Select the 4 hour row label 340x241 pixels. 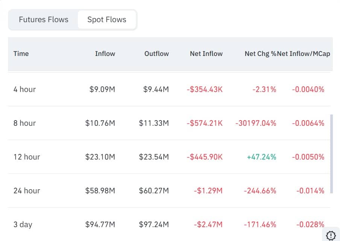pyautogui.click(x=24, y=89)
